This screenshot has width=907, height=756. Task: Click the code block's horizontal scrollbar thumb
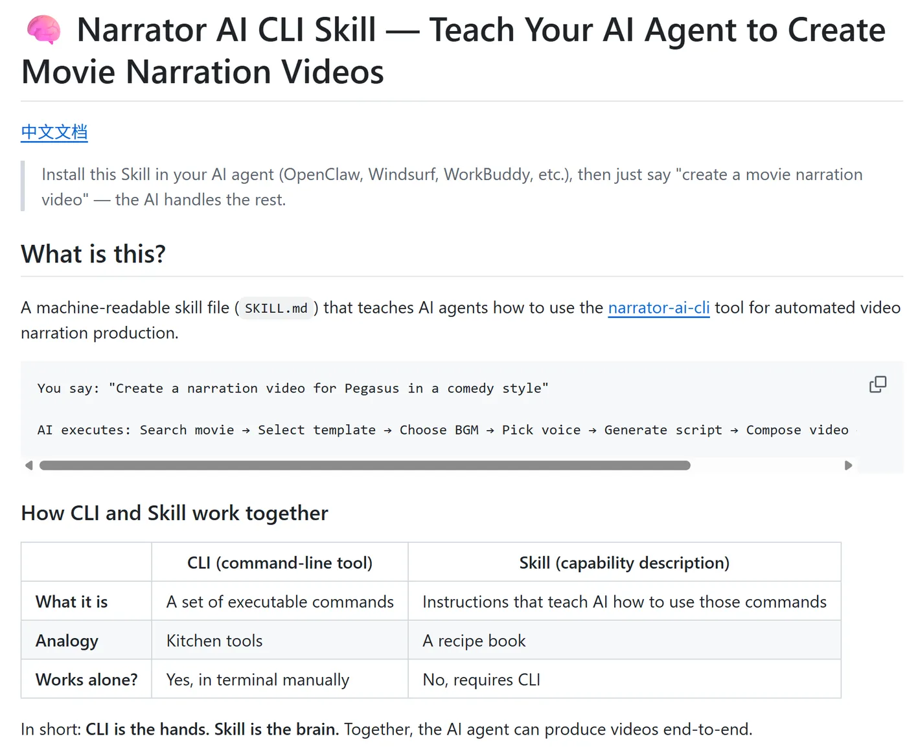364,465
